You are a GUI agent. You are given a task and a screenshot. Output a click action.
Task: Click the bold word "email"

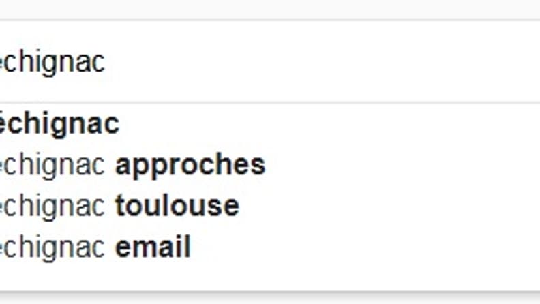[153, 246]
